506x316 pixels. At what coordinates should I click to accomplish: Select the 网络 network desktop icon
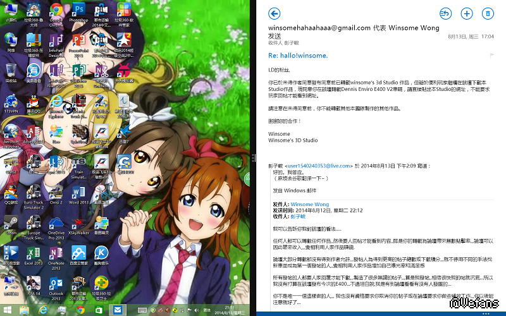(11, 43)
